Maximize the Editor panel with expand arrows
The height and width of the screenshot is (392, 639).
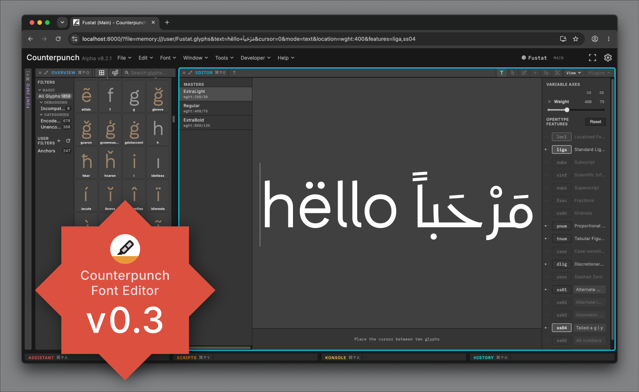(190, 73)
